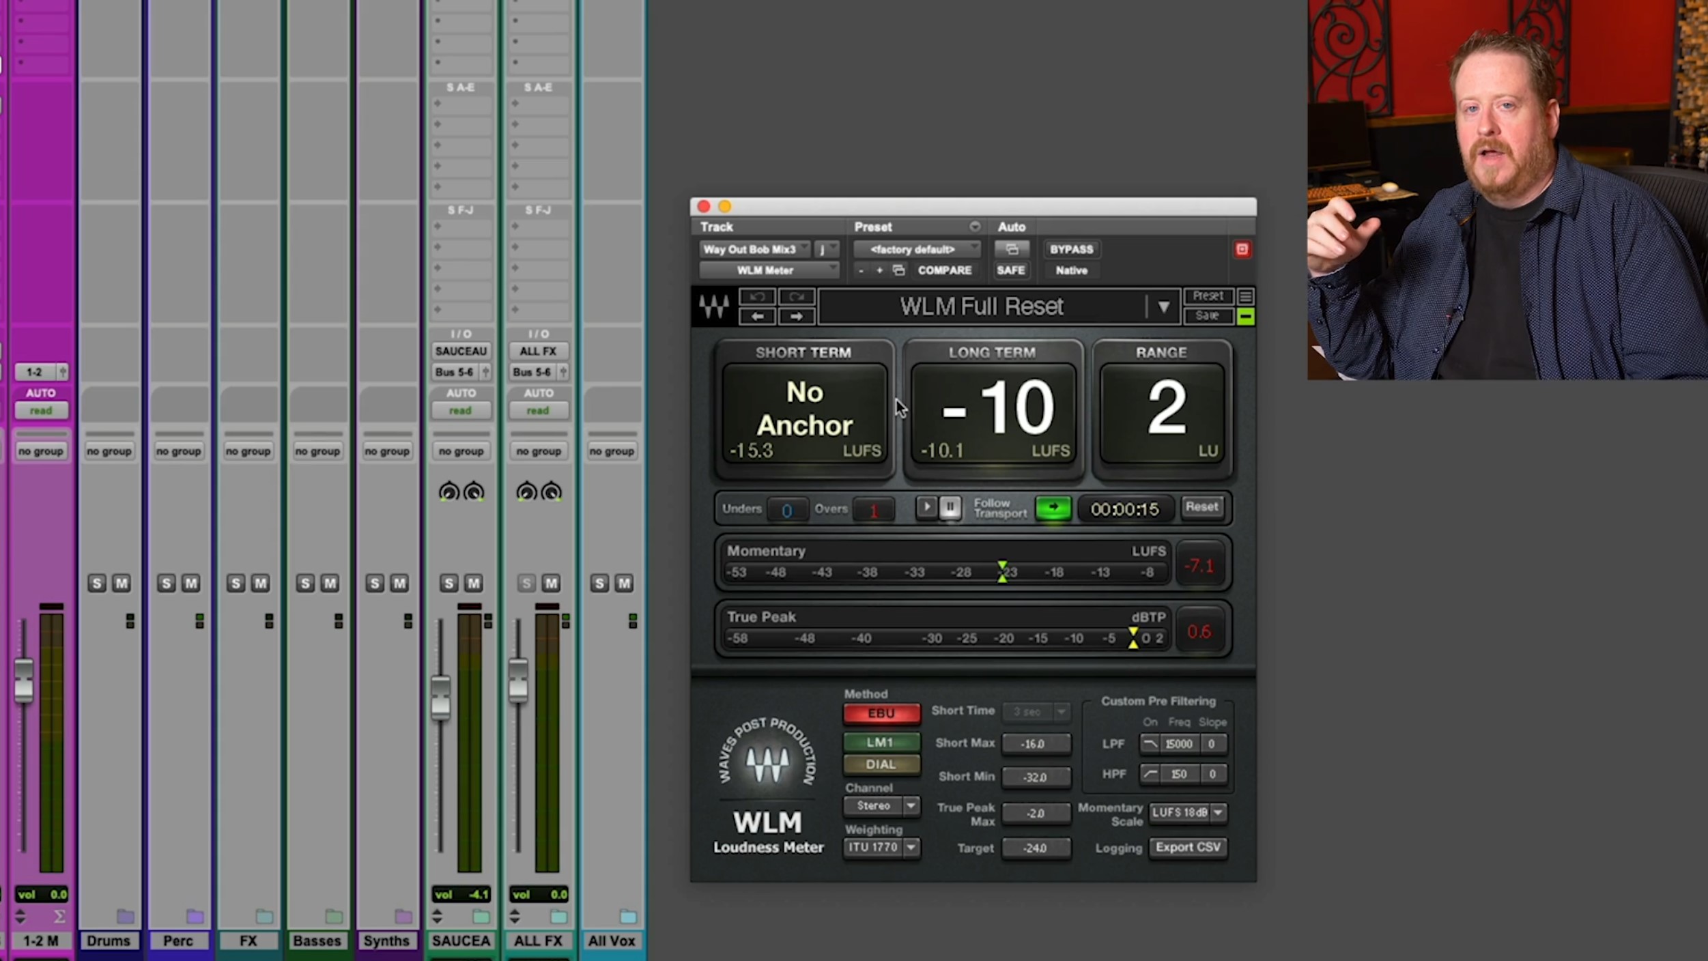Select the DIAL method

click(x=881, y=764)
